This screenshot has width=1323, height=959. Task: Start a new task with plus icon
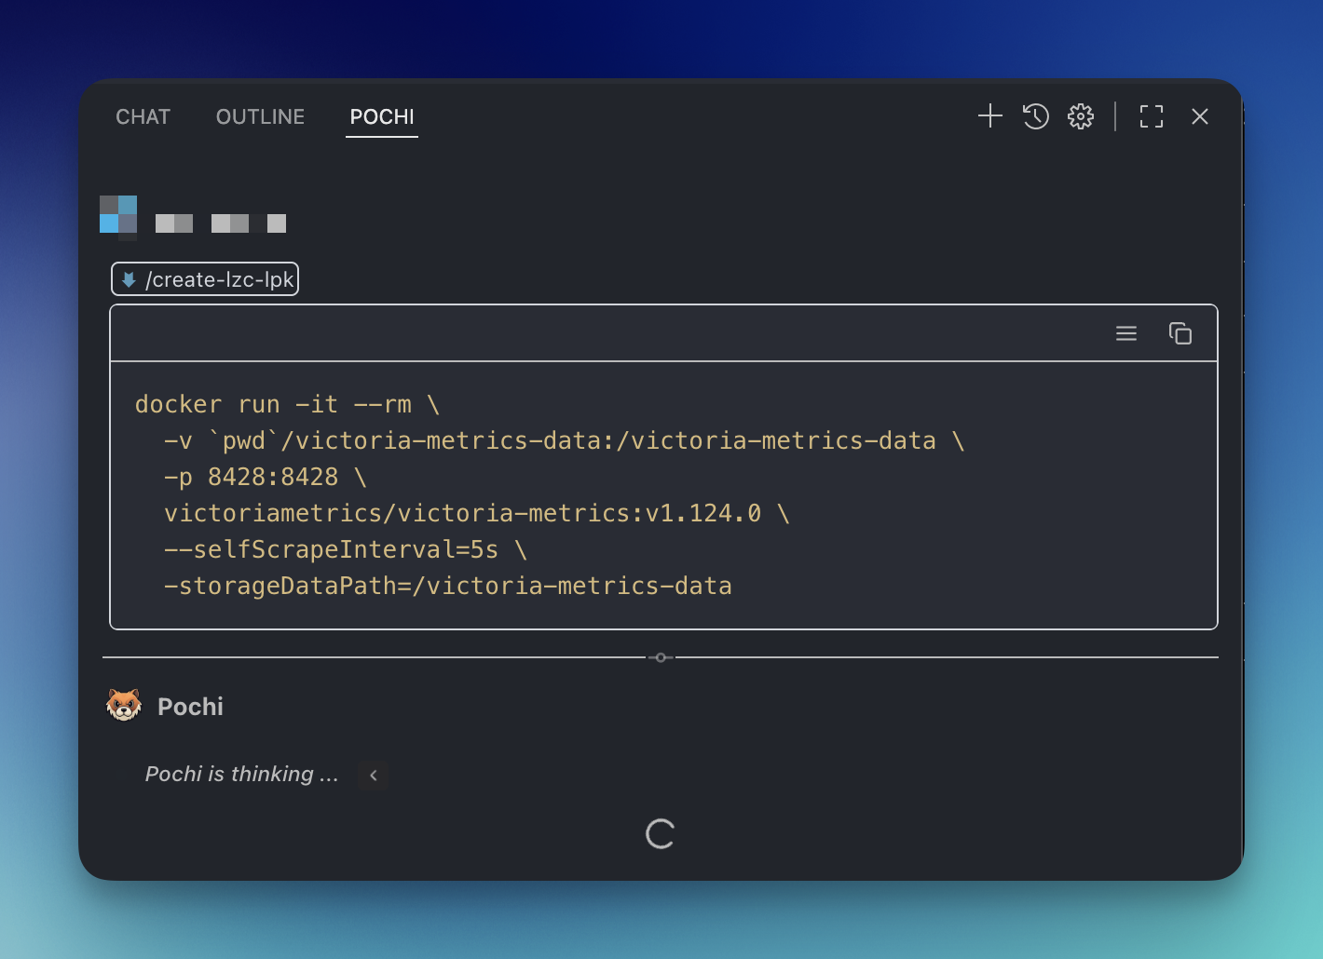click(x=990, y=115)
